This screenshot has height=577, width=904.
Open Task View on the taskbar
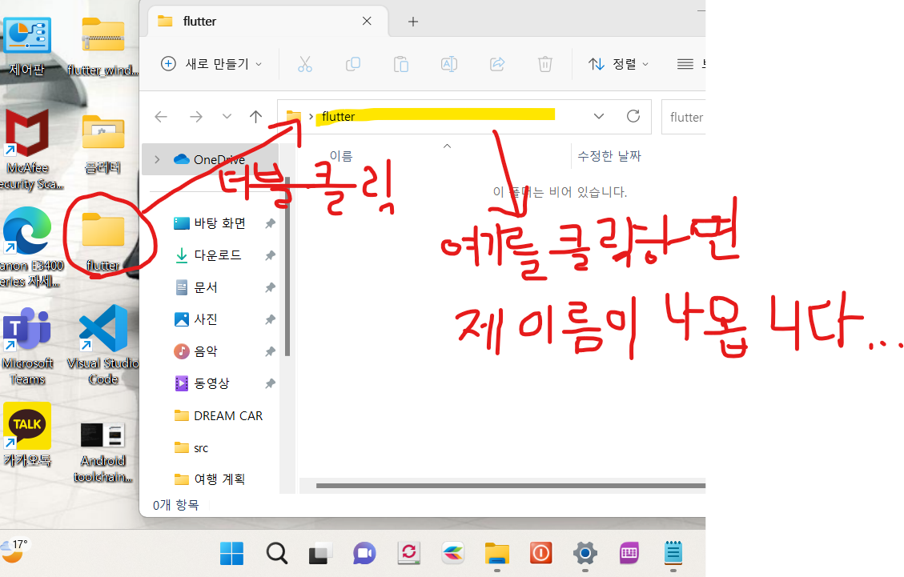[x=320, y=553]
